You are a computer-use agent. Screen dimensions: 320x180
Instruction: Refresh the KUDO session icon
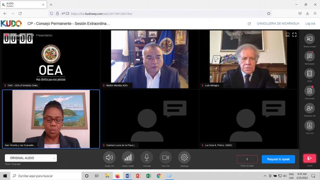click(x=249, y=24)
